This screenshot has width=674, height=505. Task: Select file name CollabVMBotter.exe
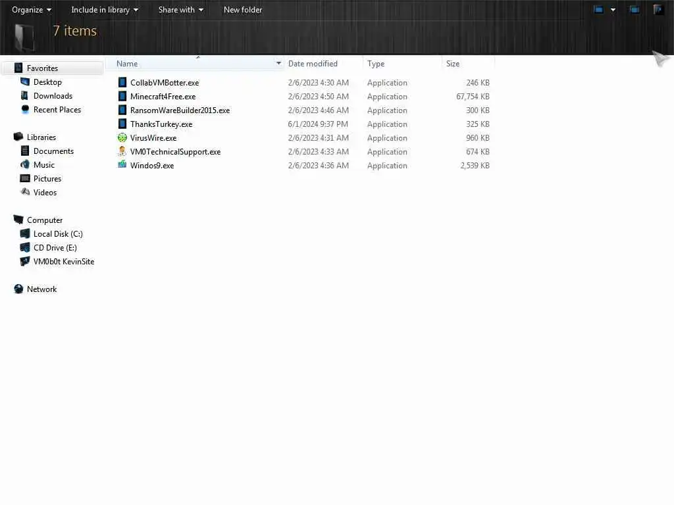pos(165,82)
